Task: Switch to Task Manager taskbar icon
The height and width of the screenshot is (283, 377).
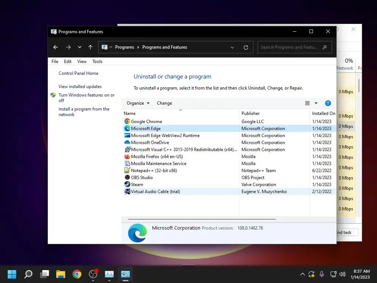Action: pos(109,274)
